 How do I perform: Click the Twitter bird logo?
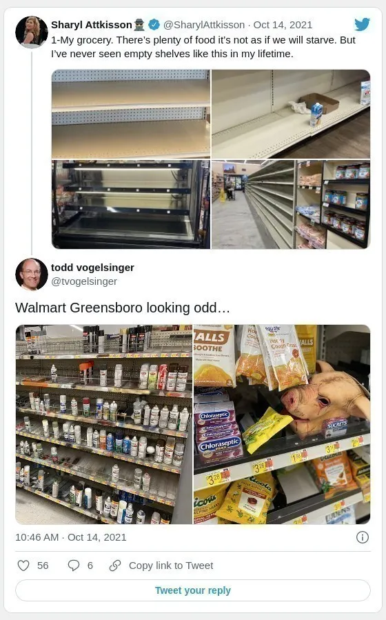(362, 25)
